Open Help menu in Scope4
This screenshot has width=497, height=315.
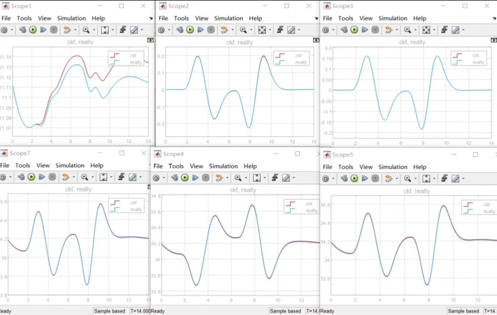(x=250, y=166)
